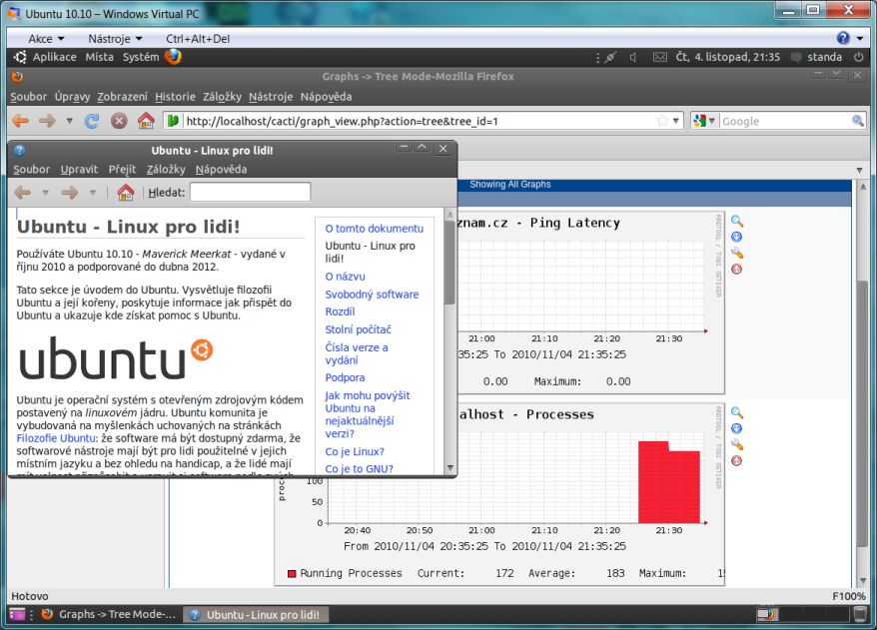
Task: Open Nápověda menu in Firefox
Action: coord(326,97)
